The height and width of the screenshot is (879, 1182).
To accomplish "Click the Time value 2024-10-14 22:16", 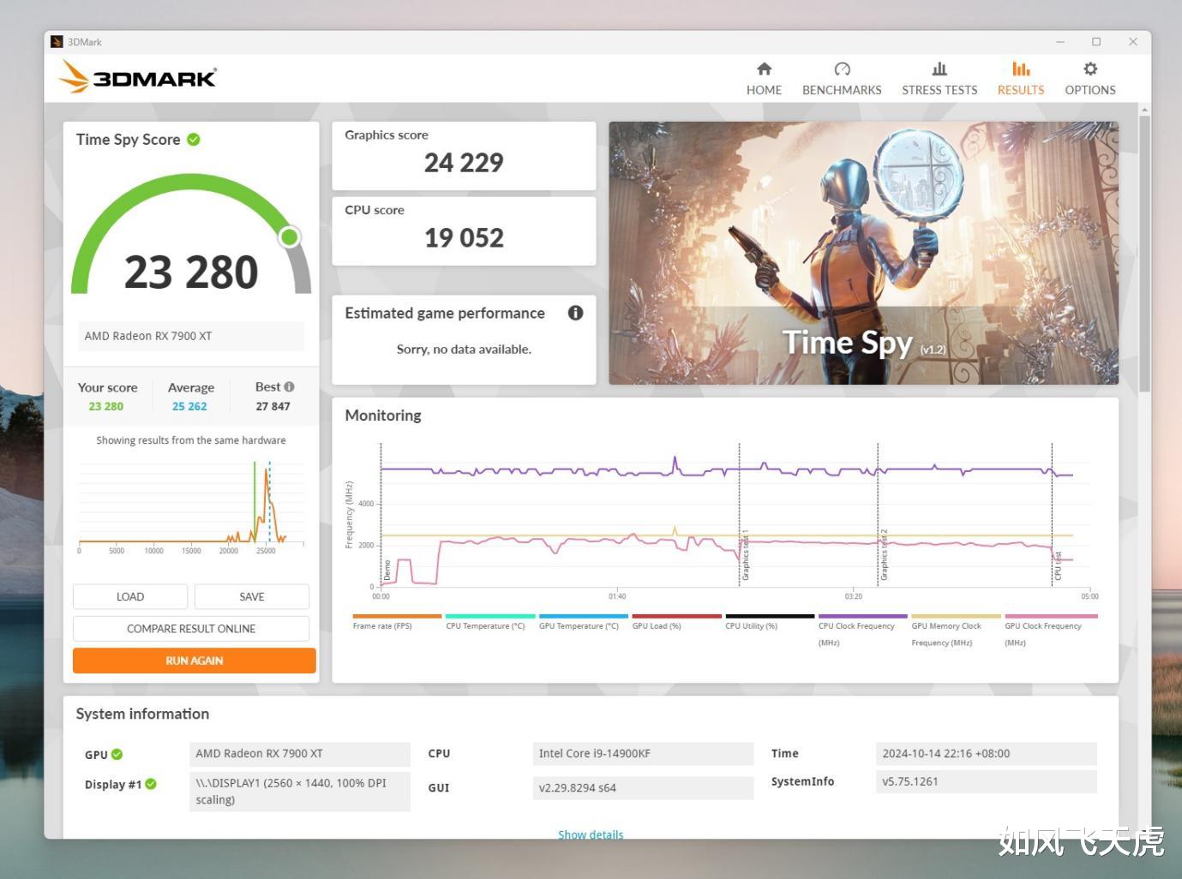I will pyautogui.click(x=987, y=754).
